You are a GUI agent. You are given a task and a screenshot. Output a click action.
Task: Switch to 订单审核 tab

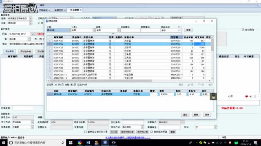tap(43, 10)
